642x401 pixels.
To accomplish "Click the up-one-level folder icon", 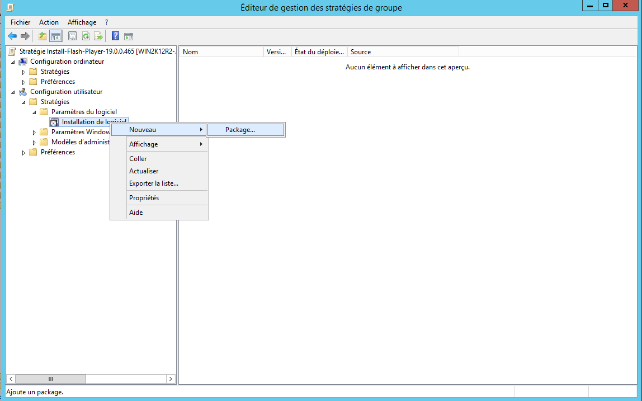I will pyautogui.click(x=43, y=36).
